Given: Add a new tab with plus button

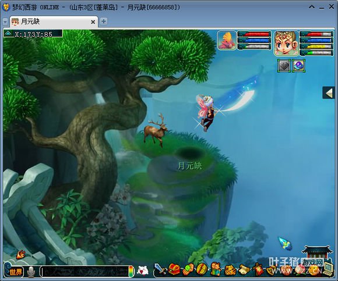Looking at the screenshot, I should tap(104, 22).
